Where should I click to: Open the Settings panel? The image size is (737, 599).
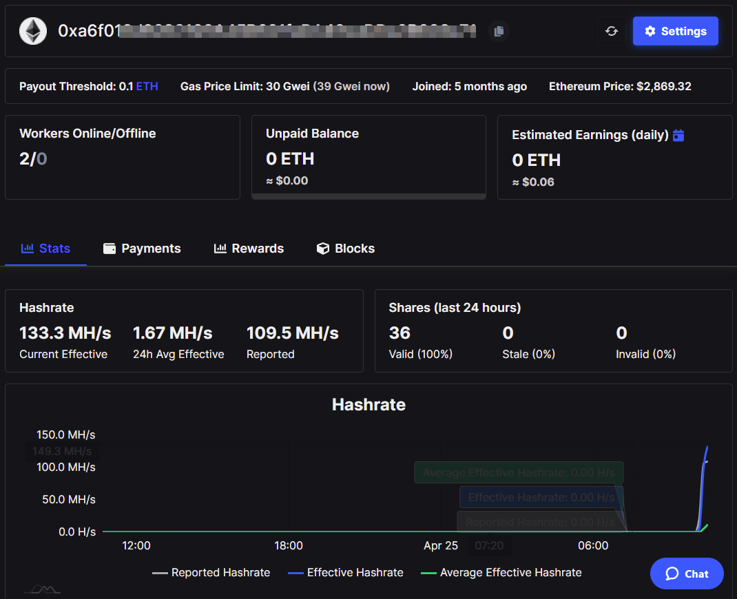click(x=675, y=30)
